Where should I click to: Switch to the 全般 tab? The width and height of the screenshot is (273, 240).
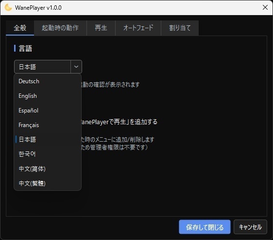click(x=20, y=28)
